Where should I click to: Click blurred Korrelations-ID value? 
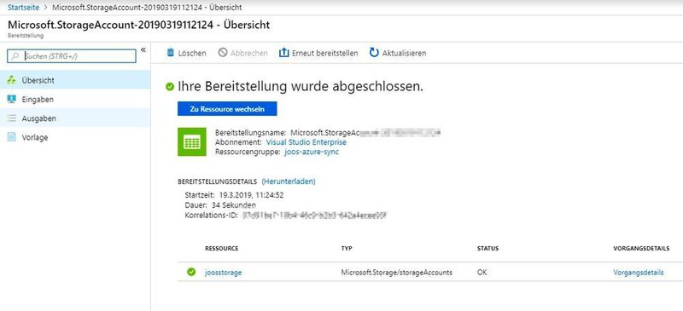click(315, 215)
